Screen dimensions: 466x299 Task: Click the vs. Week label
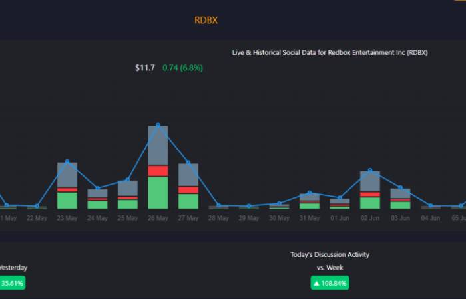(x=330, y=268)
